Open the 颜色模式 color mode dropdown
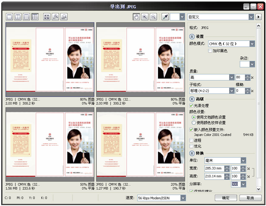Viewport: 266px width, 206px height. (252, 44)
